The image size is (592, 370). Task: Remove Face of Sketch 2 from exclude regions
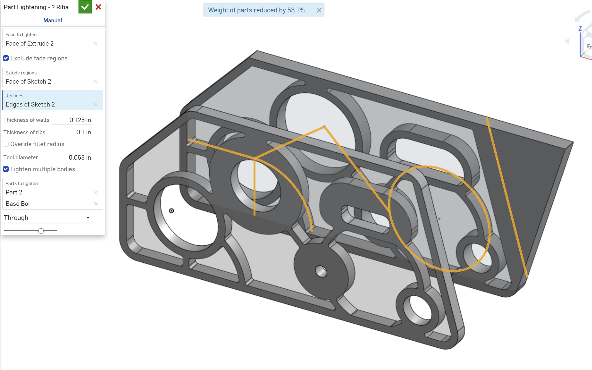tap(96, 82)
